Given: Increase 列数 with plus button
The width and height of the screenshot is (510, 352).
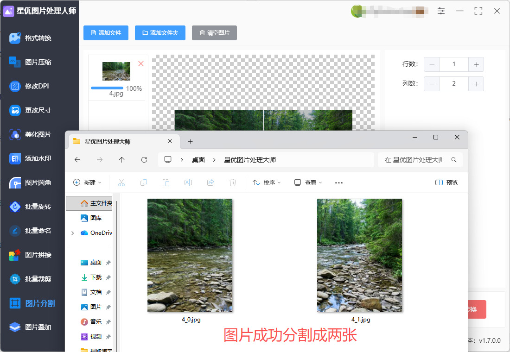Looking at the screenshot, I should [x=476, y=84].
